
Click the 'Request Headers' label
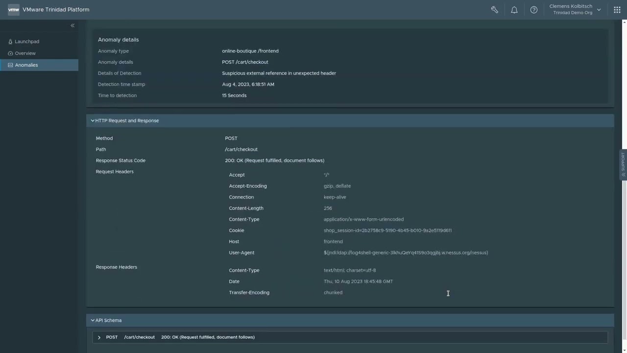tap(115, 172)
